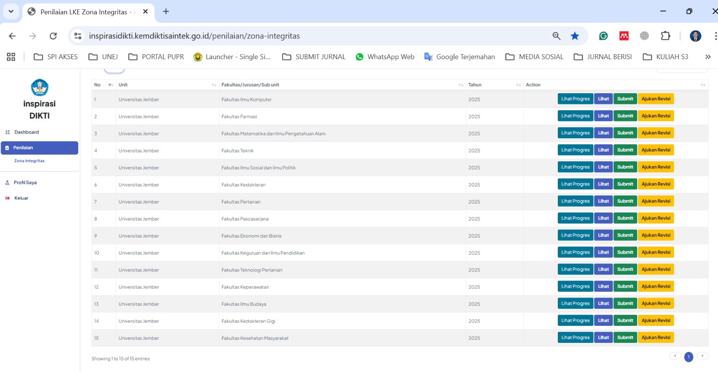Reload the page
Screen dimensions: 718x372
click(x=53, y=36)
